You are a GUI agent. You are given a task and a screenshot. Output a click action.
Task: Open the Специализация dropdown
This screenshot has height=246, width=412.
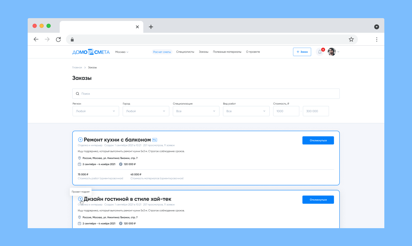[196, 111]
